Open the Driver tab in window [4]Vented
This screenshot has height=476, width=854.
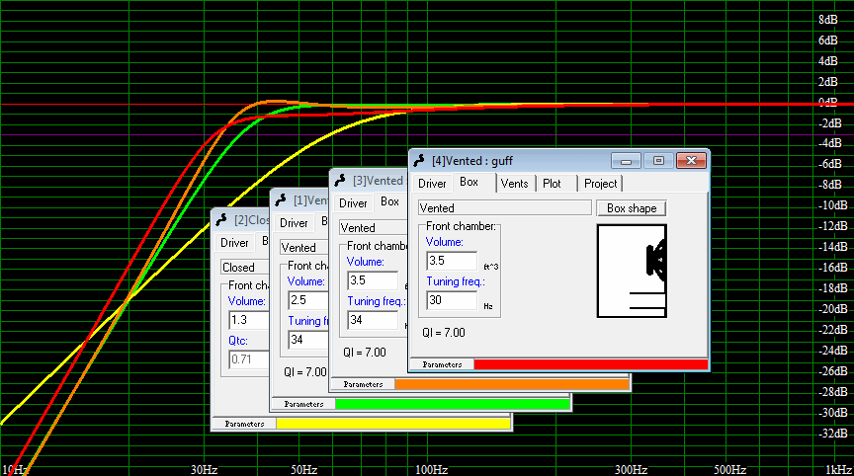[x=432, y=184]
